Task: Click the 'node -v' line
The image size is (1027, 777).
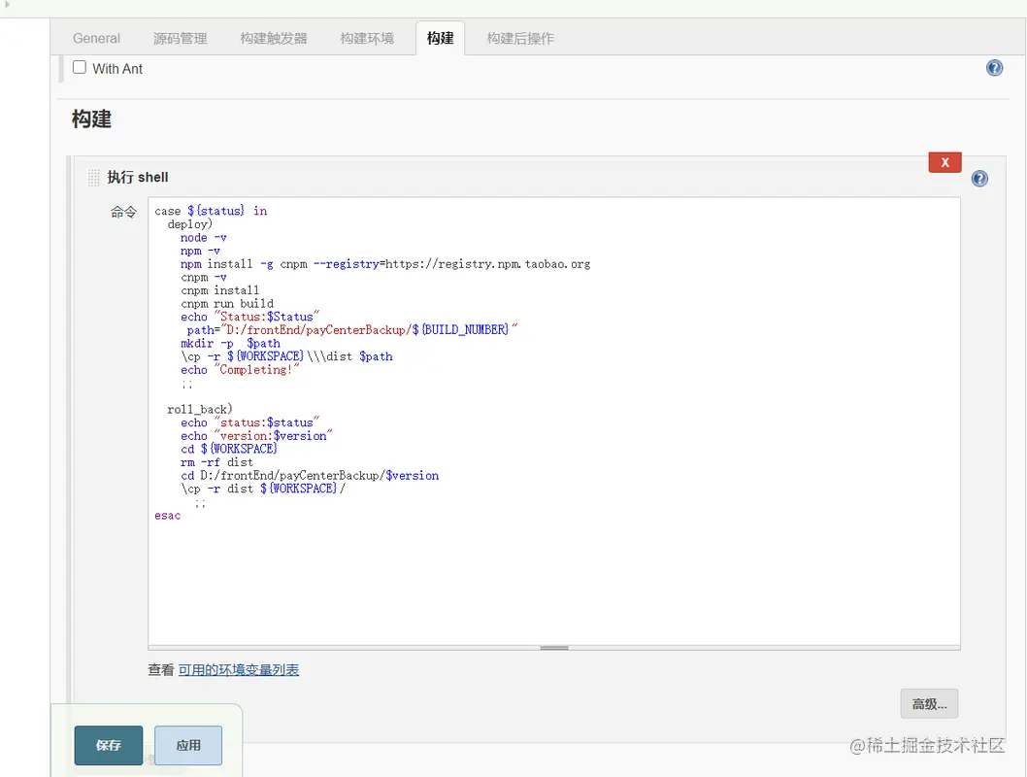Action: [204, 237]
